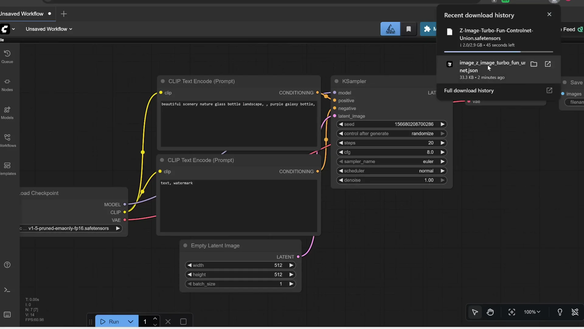The height and width of the screenshot is (329, 584).
Task: Open the Models sidebar panel
Action: pos(7,113)
